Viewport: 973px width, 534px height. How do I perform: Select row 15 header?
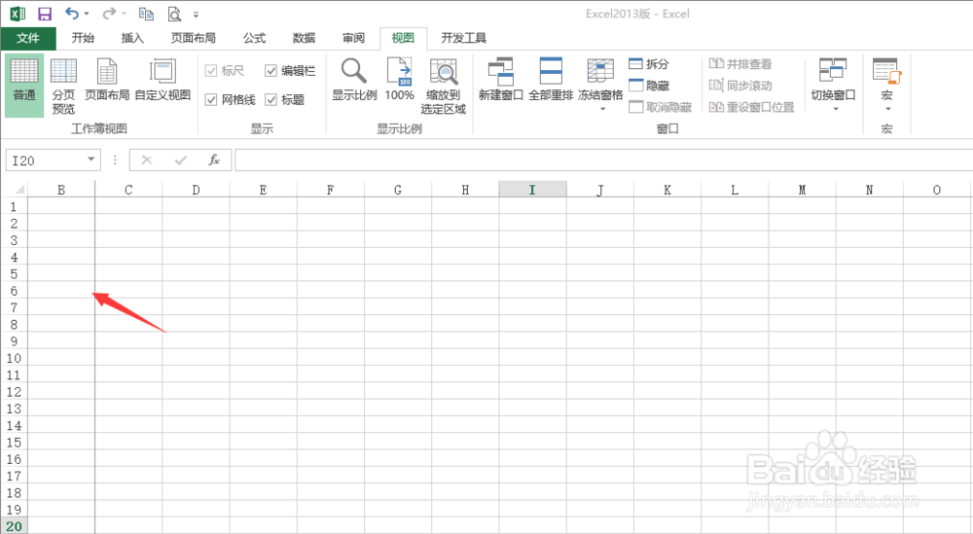point(14,443)
